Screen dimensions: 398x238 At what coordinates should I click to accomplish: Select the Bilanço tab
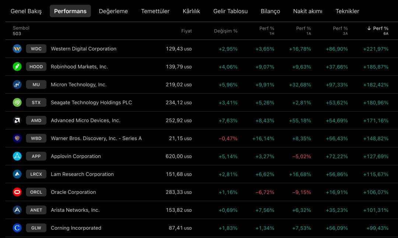pyautogui.click(x=270, y=11)
